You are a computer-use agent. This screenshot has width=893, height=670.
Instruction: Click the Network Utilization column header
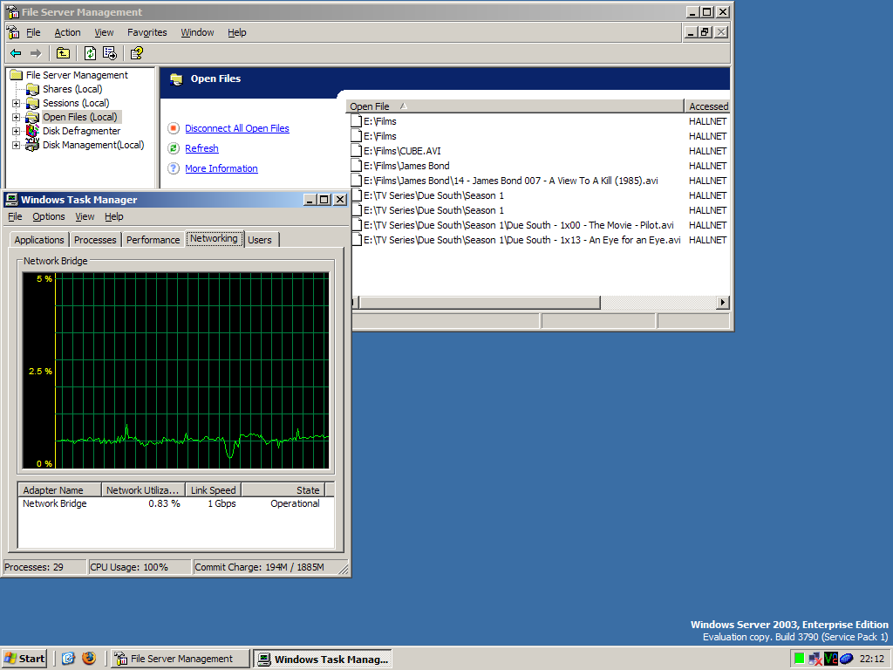pos(144,490)
